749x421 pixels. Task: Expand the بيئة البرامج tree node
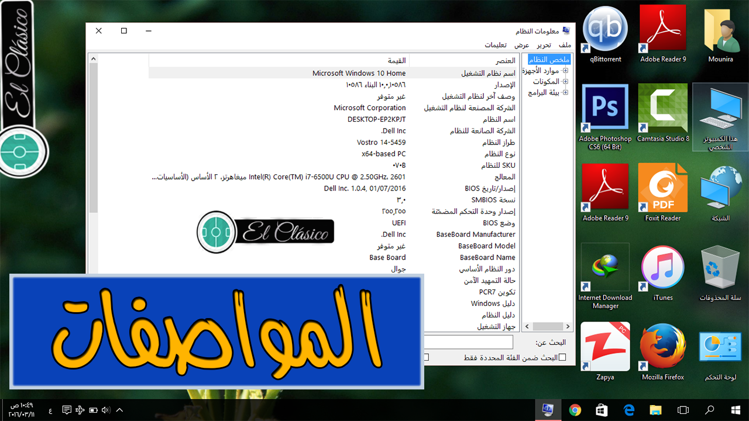tap(565, 92)
